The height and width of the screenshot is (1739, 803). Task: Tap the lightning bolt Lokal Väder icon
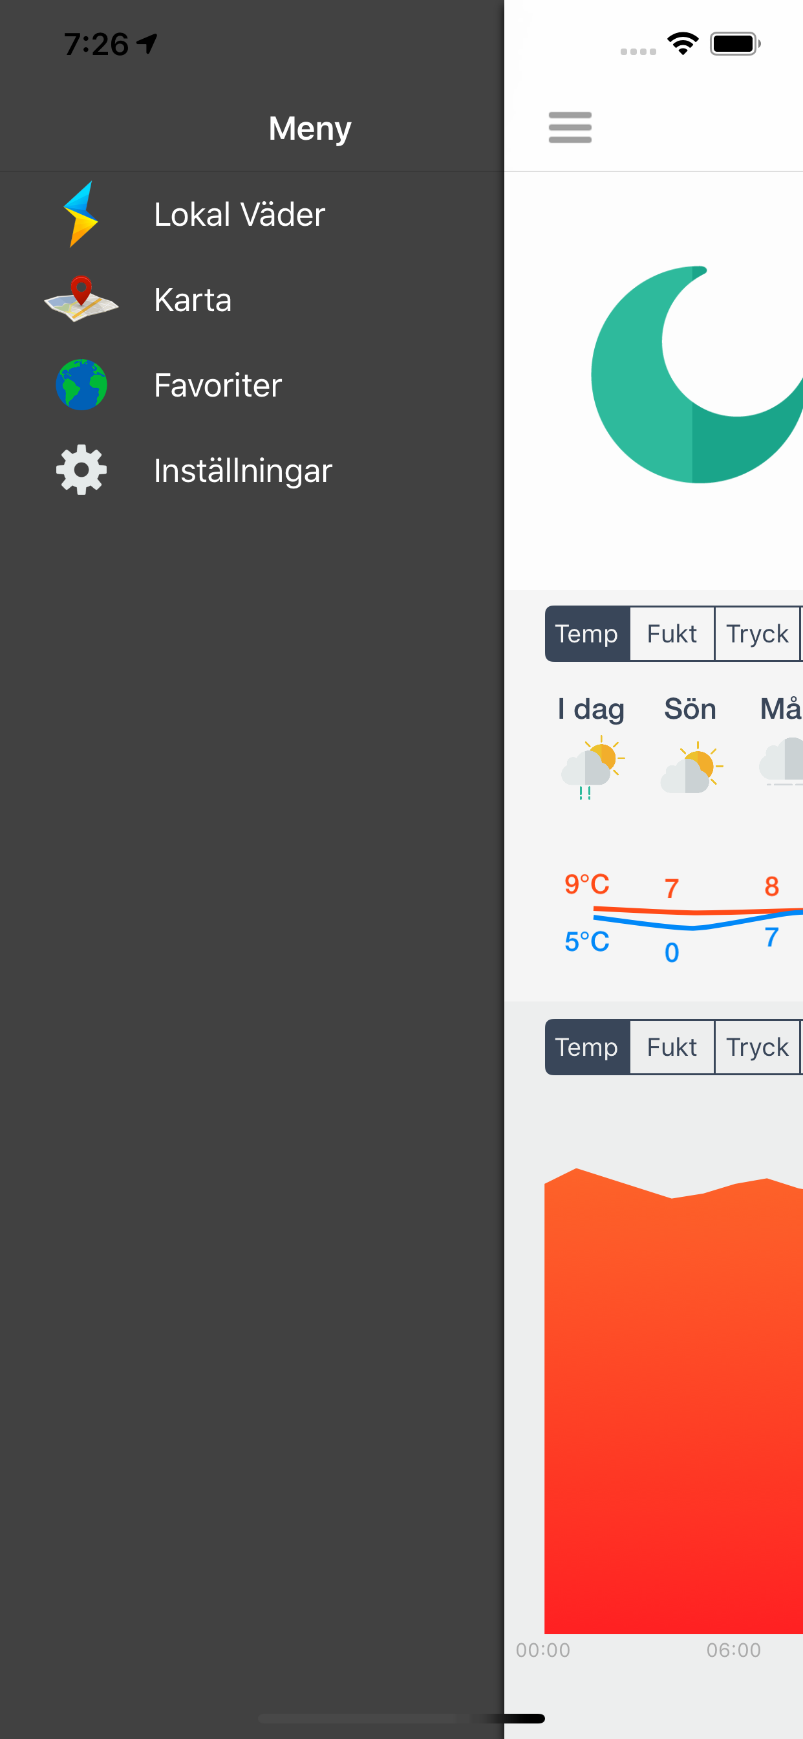click(81, 214)
